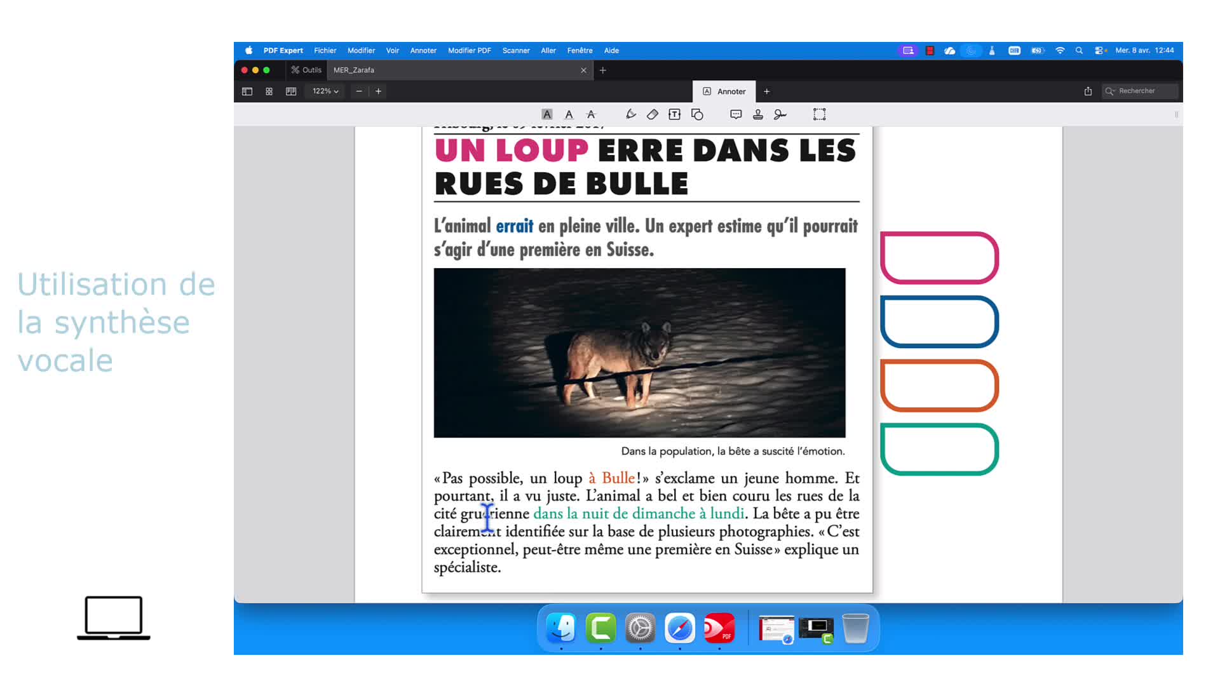Image resolution: width=1220 pixels, height=686 pixels.
Task: Open the signature tool
Action: tap(780, 114)
